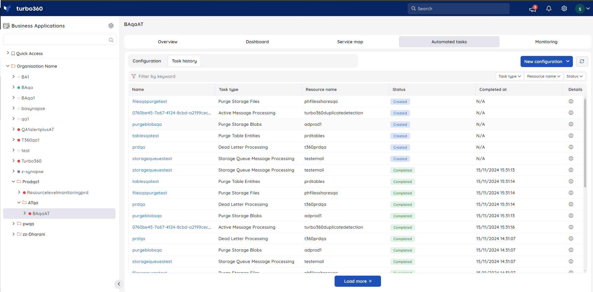The height and width of the screenshot is (292, 593).
Task: Open the notifications bell
Action: [549, 9]
